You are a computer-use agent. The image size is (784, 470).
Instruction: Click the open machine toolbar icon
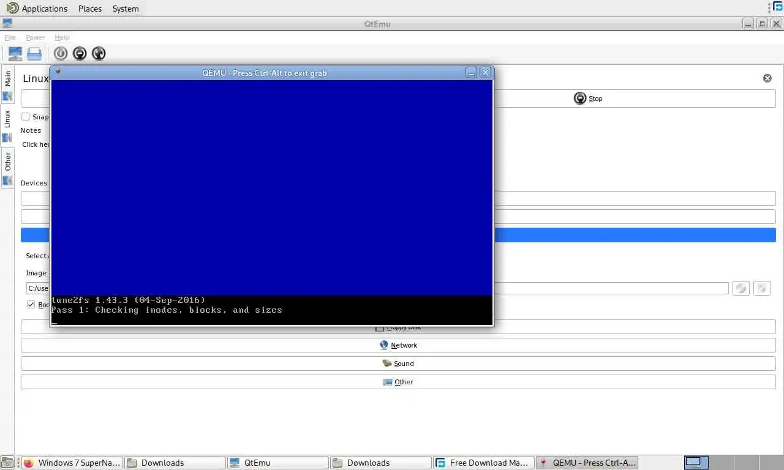[34, 53]
